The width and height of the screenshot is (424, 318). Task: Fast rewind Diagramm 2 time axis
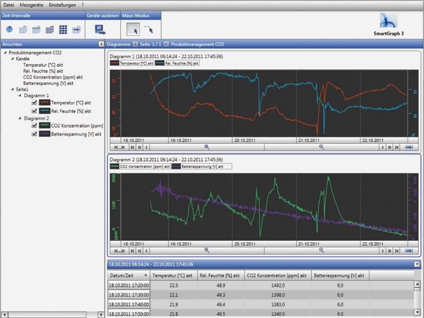139,251
